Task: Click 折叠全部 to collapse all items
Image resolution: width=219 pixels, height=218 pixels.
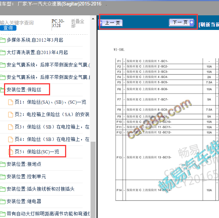Action: pos(78,23)
